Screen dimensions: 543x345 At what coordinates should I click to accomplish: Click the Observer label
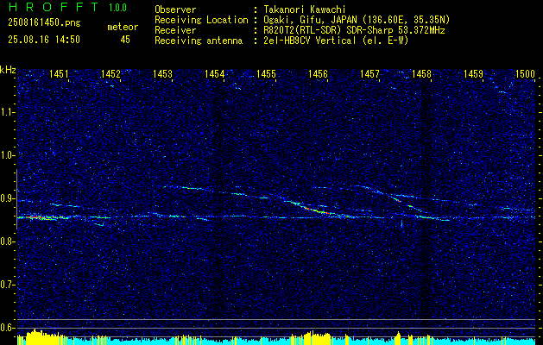click(175, 9)
